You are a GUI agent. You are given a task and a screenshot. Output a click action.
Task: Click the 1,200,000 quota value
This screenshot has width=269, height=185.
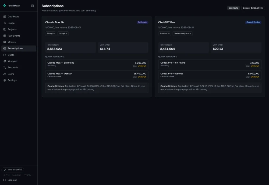point(140,63)
